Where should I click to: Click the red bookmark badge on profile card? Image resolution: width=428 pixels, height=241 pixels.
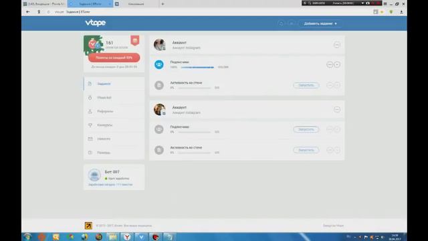(135, 40)
